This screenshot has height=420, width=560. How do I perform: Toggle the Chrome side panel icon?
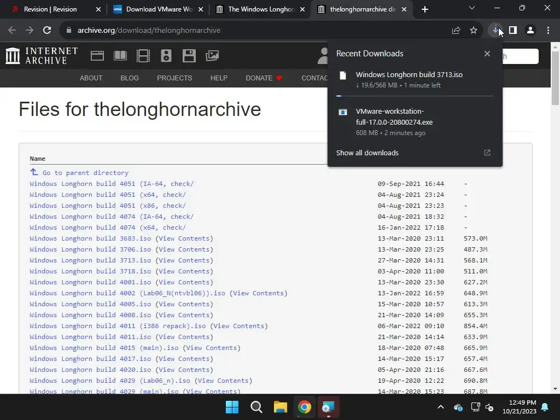click(x=513, y=31)
